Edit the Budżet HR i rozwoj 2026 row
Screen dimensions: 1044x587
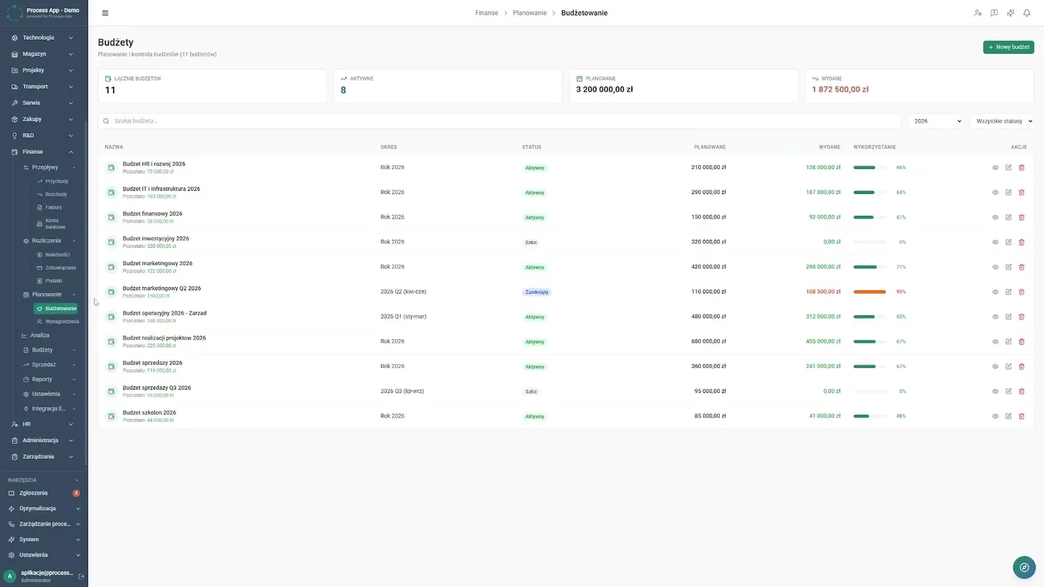[1008, 167]
